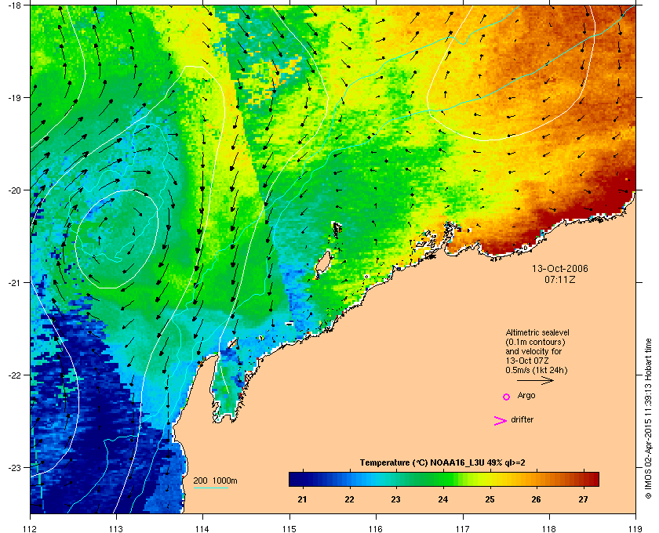This screenshot has width=659, height=533.
Task: Click the latitude axis label -22
Action: 14,375
